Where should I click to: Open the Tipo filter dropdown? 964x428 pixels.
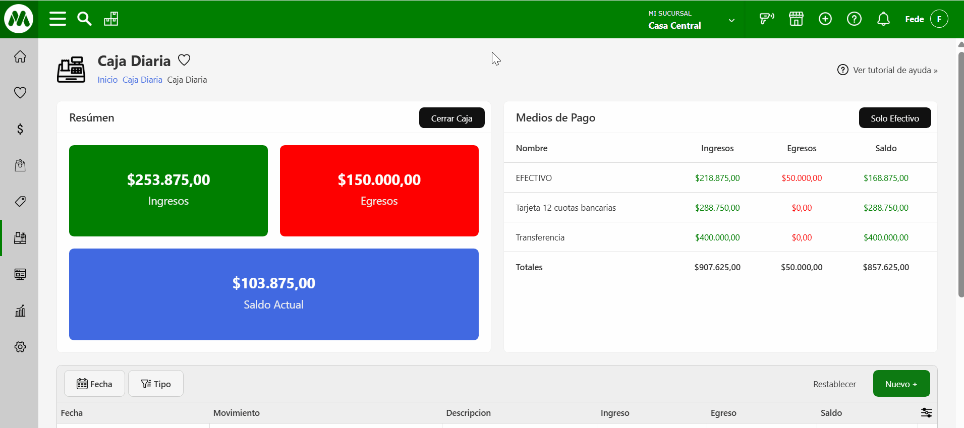point(155,384)
